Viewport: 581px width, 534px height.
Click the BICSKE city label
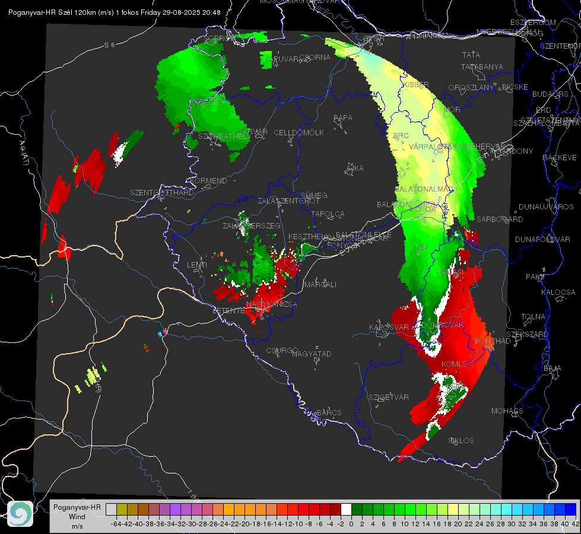tap(515, 87)
